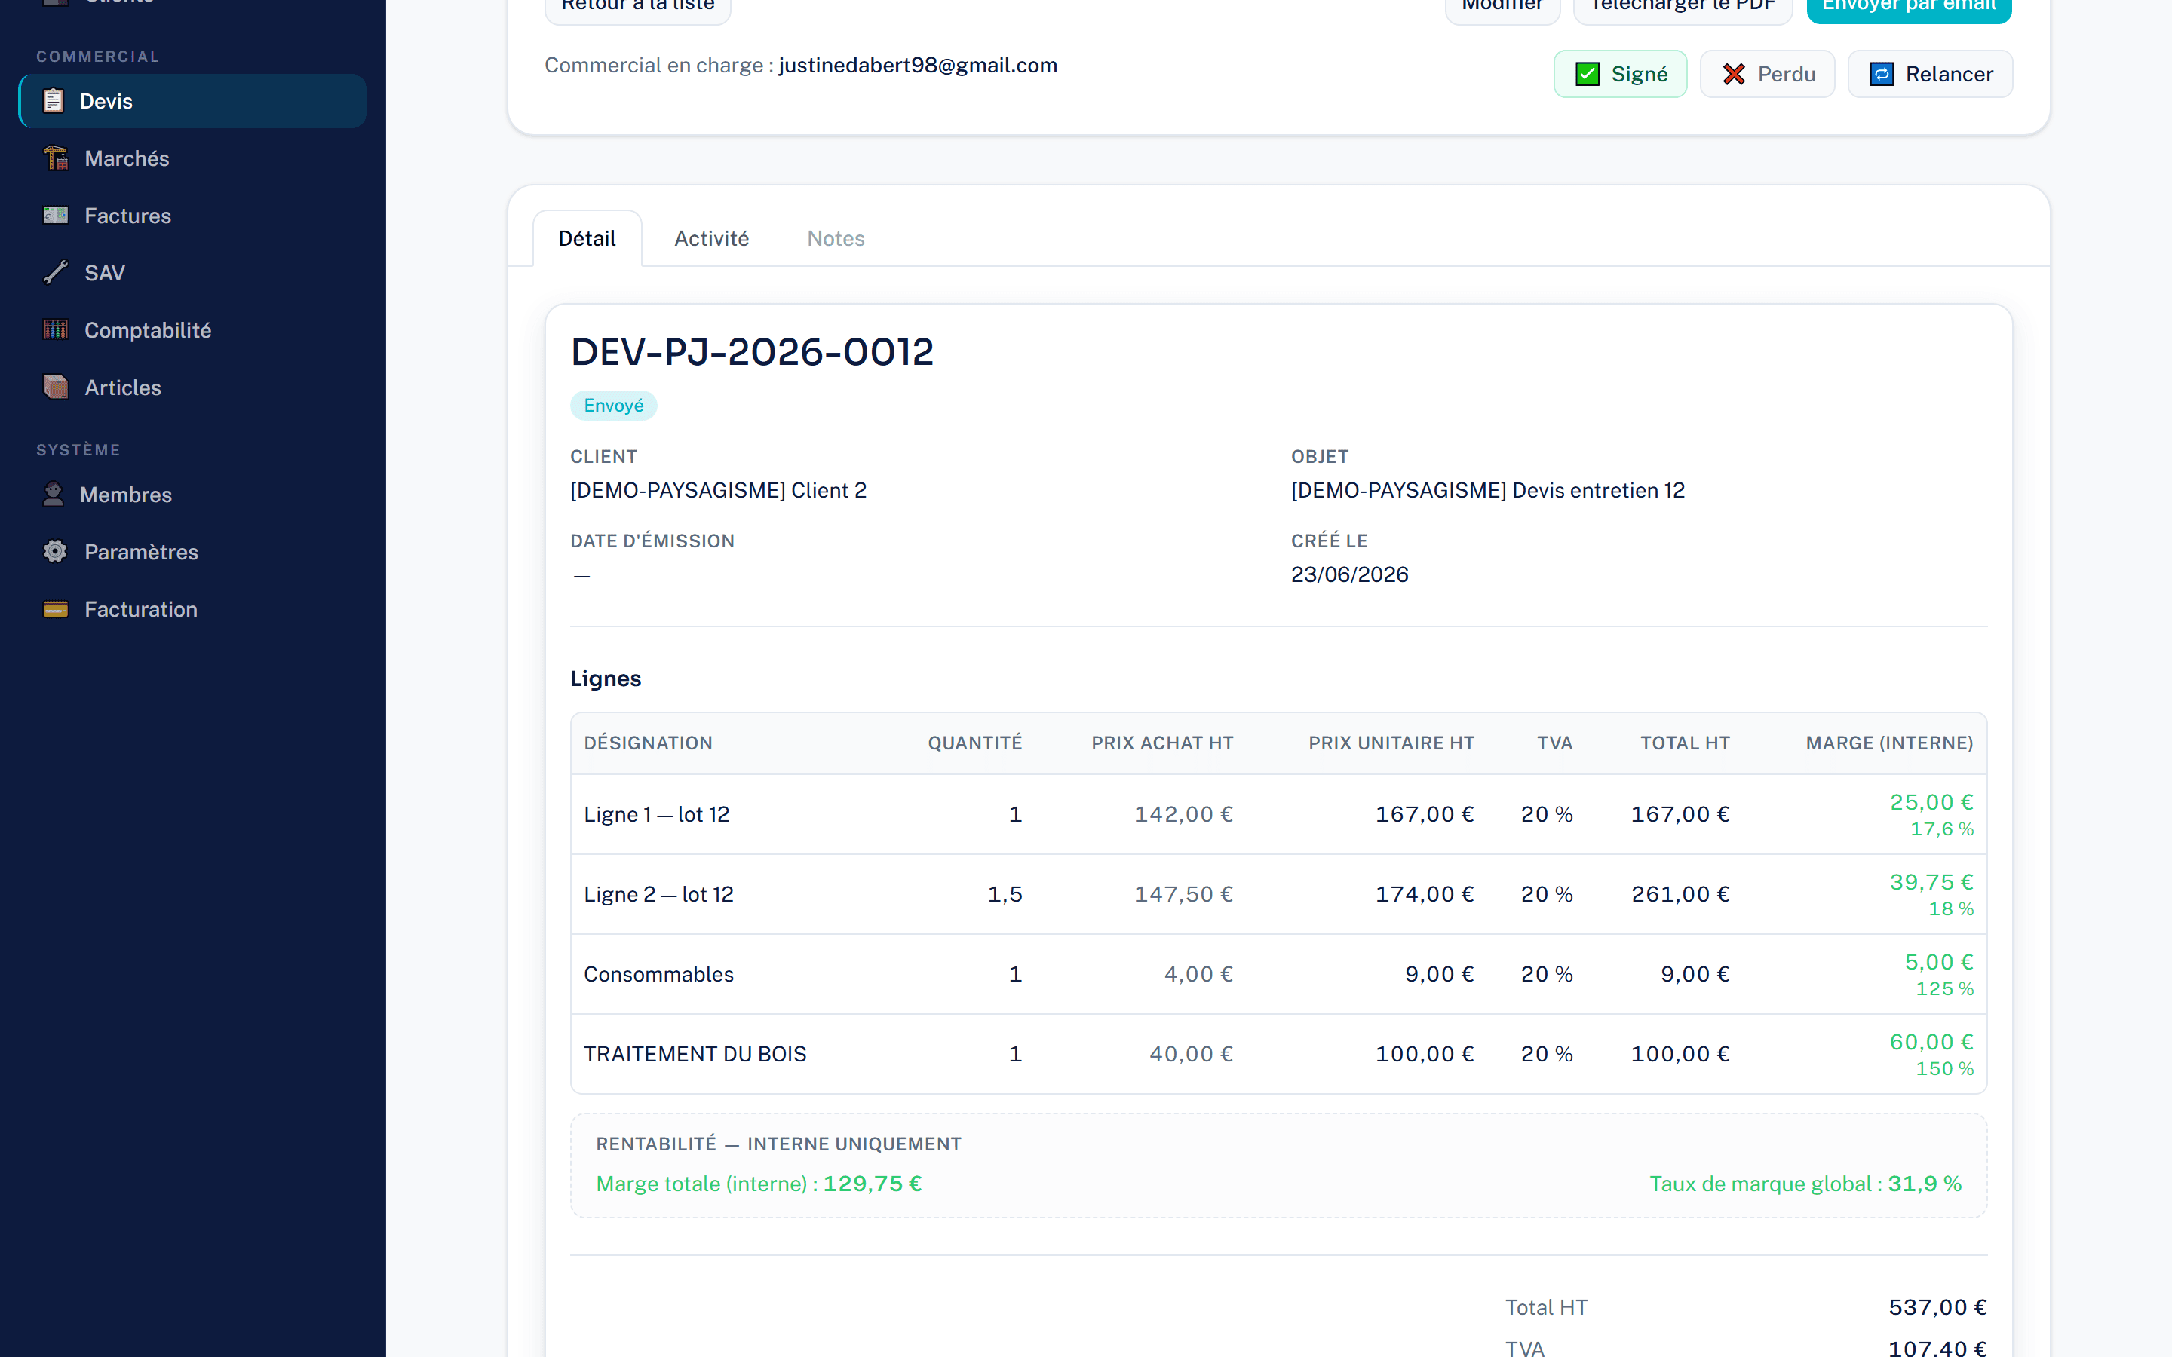Click the green checkmark icon on Signé

[x=1587, y=75]
